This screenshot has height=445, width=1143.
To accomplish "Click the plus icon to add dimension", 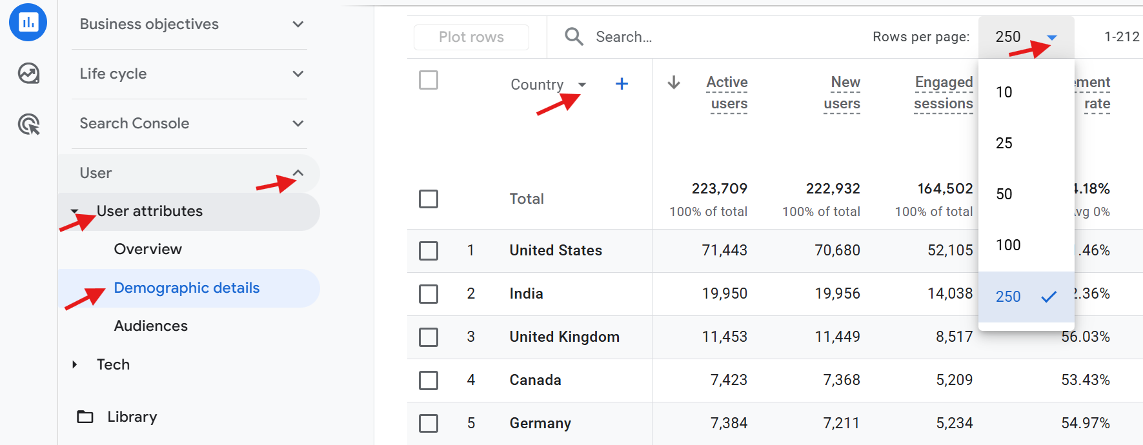I will pyautogui.click(x=622, y=84).
